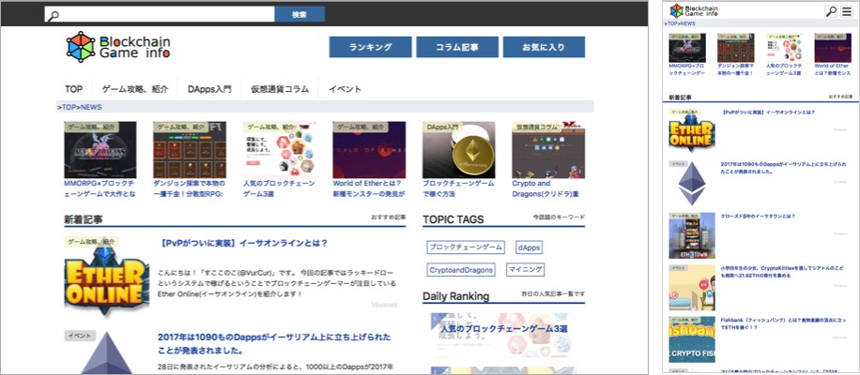The width and height of the screenshot is (860, 375).
Task: Click the Ether Online image in mobile article list
Action: (692, 129)
